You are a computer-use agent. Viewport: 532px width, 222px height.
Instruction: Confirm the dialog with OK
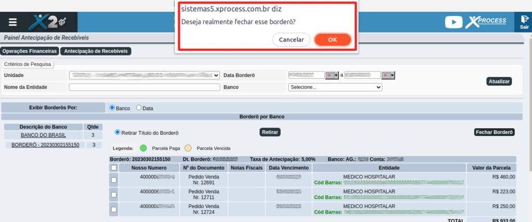332,39
